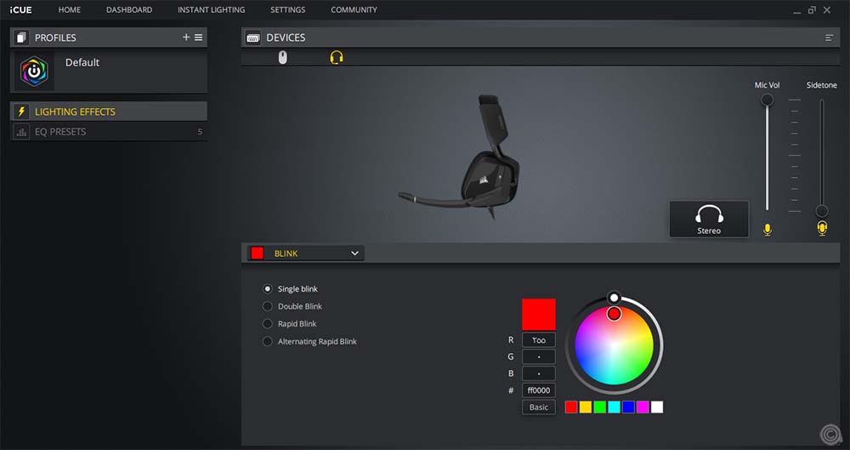Click the Default profile icon
This screenshot has height=450, width=850.
point(34,72)
